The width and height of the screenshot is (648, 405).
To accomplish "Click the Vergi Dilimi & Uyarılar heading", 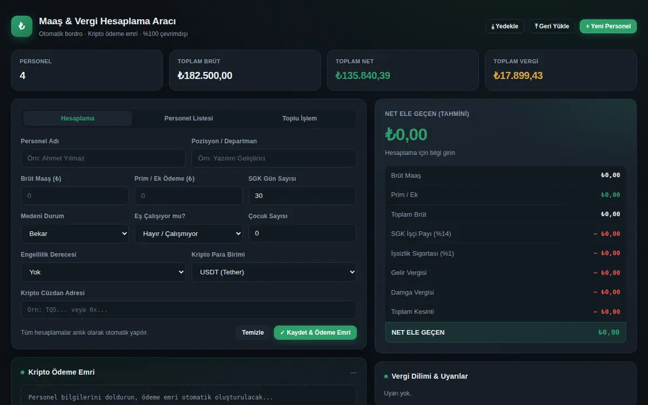I will 430,376.
